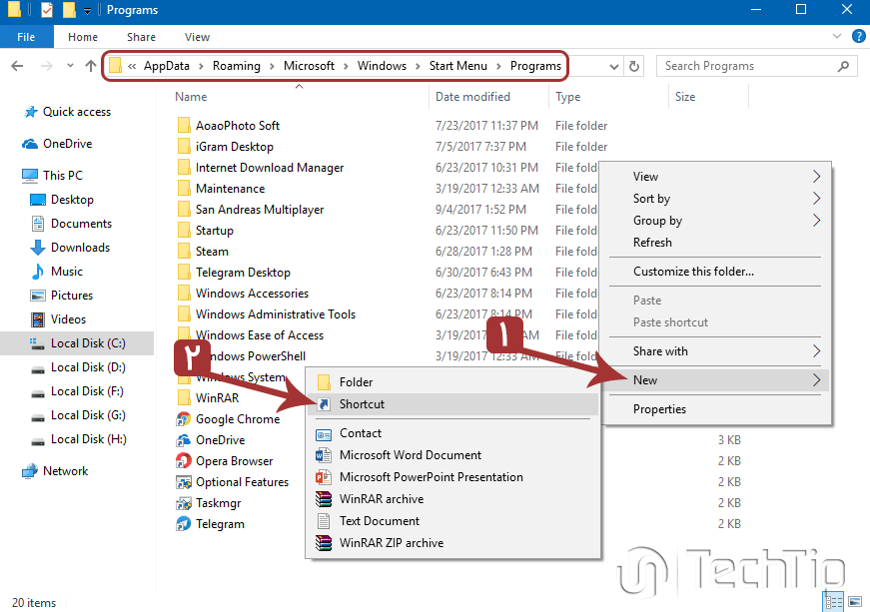
Task: Click the Help question mark icon
Action: coord(858,37)
